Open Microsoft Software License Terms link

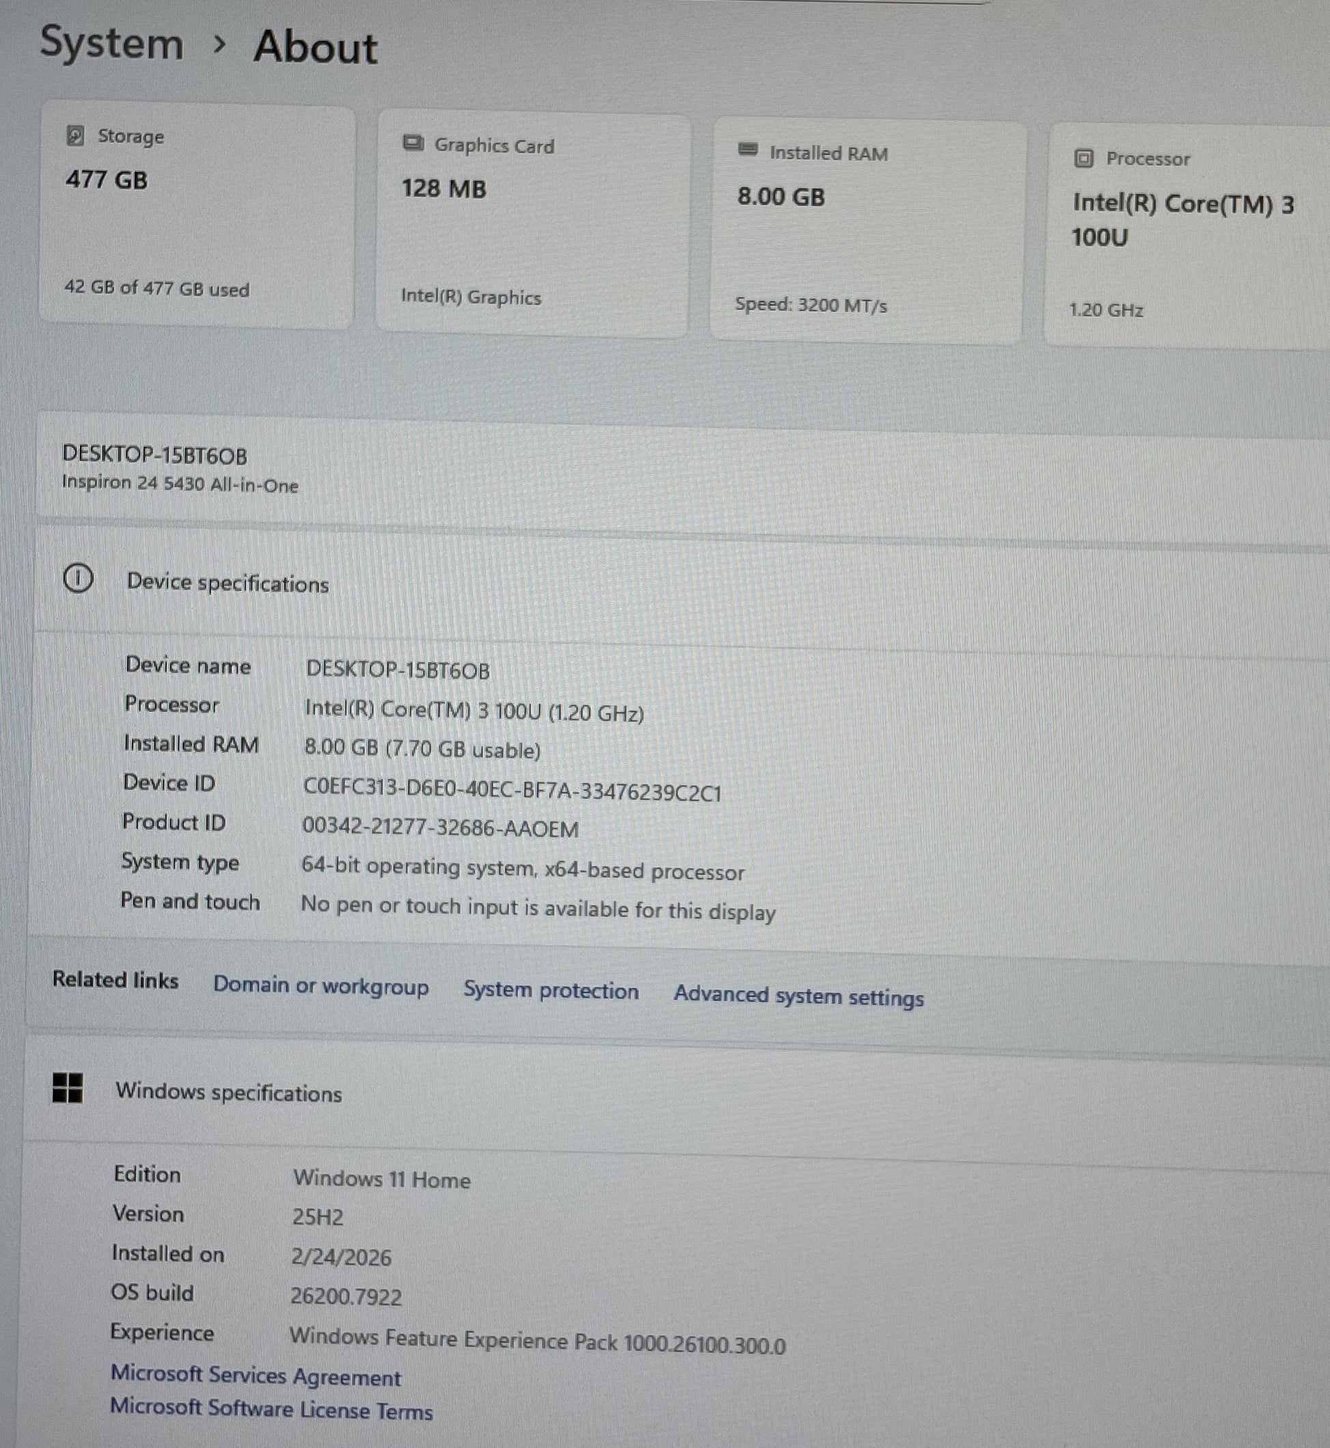pyautogui.click(x=271, y=1409)
